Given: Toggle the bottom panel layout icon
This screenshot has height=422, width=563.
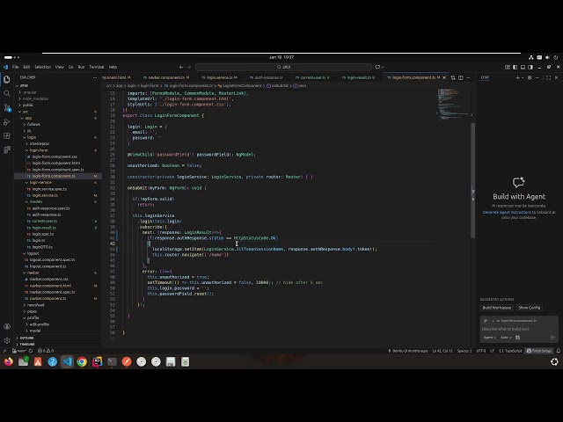Looking at the screenshot, I should pos(523,67).
